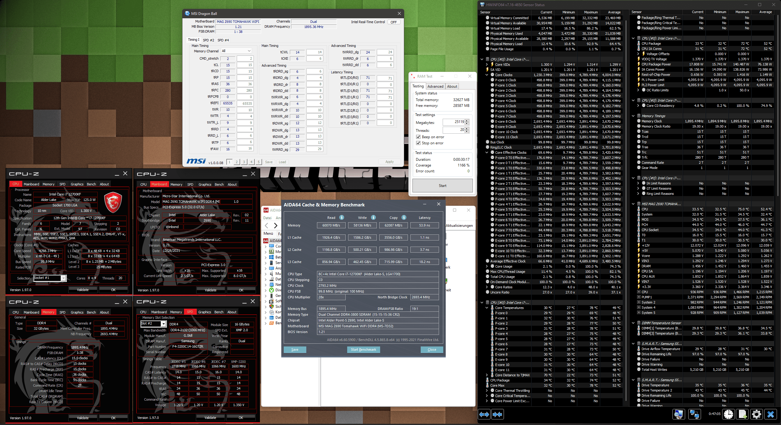Open CPU-Z Socket #1 selection dropdown
781x425 pixels.
pyautogui.click(x=63, y=278)
